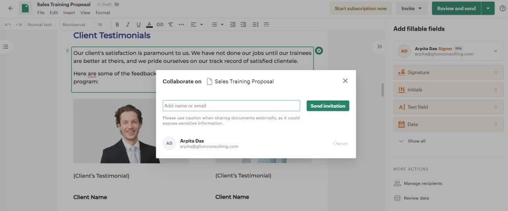
Task: Redo the last undone edit
Action: point(19,25)
